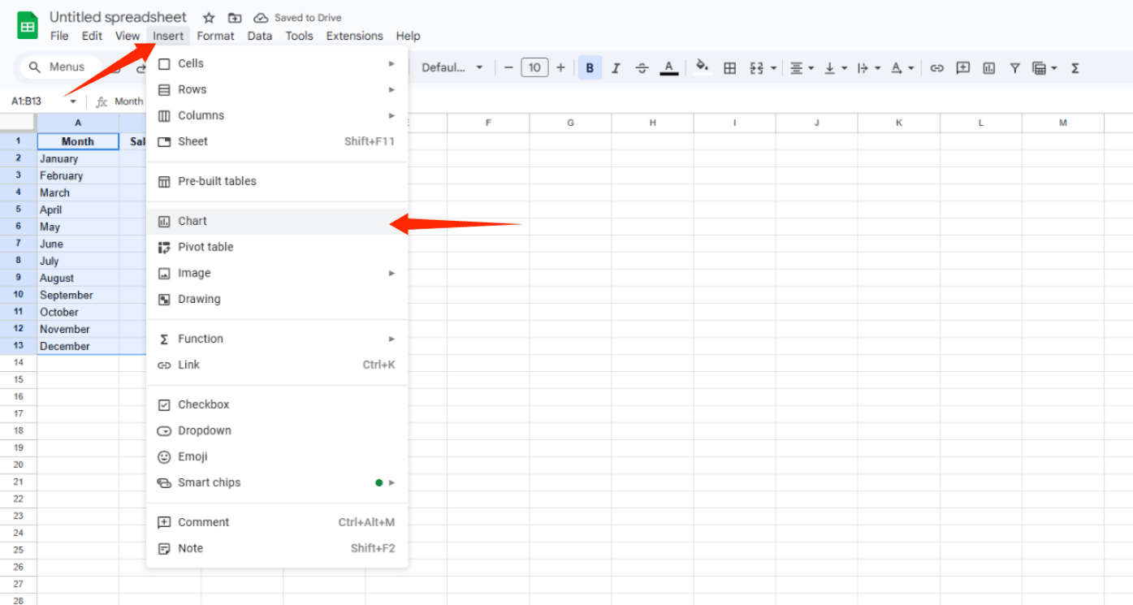Toggle strikethrough formatting in toolbar
Image resolution: width=1133 pixels, height=605 pixels.
pos(642,68)
